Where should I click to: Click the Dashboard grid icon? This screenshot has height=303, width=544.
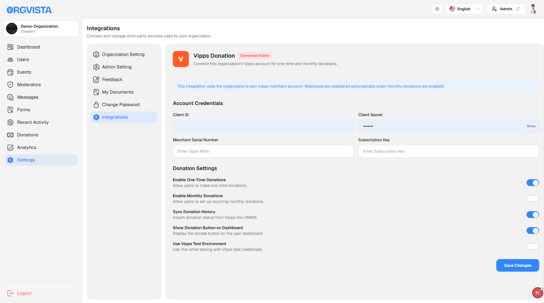click(x=11, y=47)
